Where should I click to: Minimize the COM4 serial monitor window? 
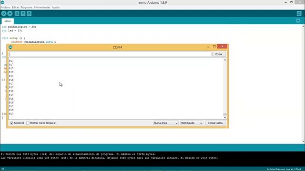(x=208, y=47)
